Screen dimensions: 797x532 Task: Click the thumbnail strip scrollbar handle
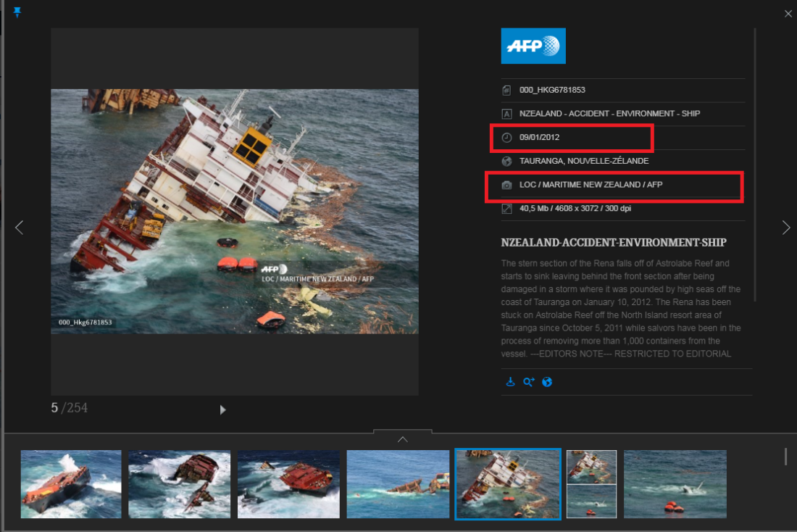(x=786, y=456)
